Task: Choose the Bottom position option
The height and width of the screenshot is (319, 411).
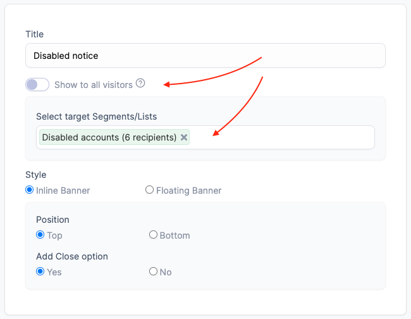Action: click(154, 235)
